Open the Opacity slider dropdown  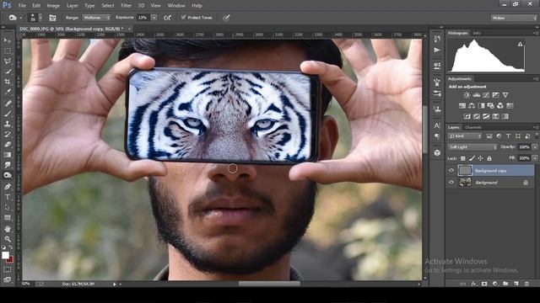[x=535, y=147]
